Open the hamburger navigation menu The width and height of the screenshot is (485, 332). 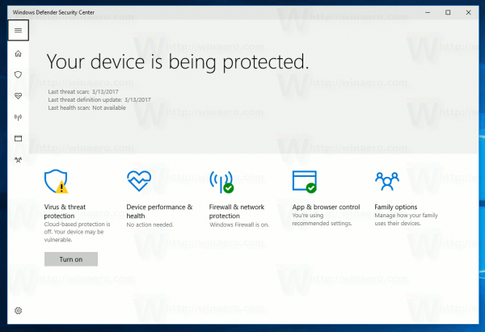coord(19,31)
